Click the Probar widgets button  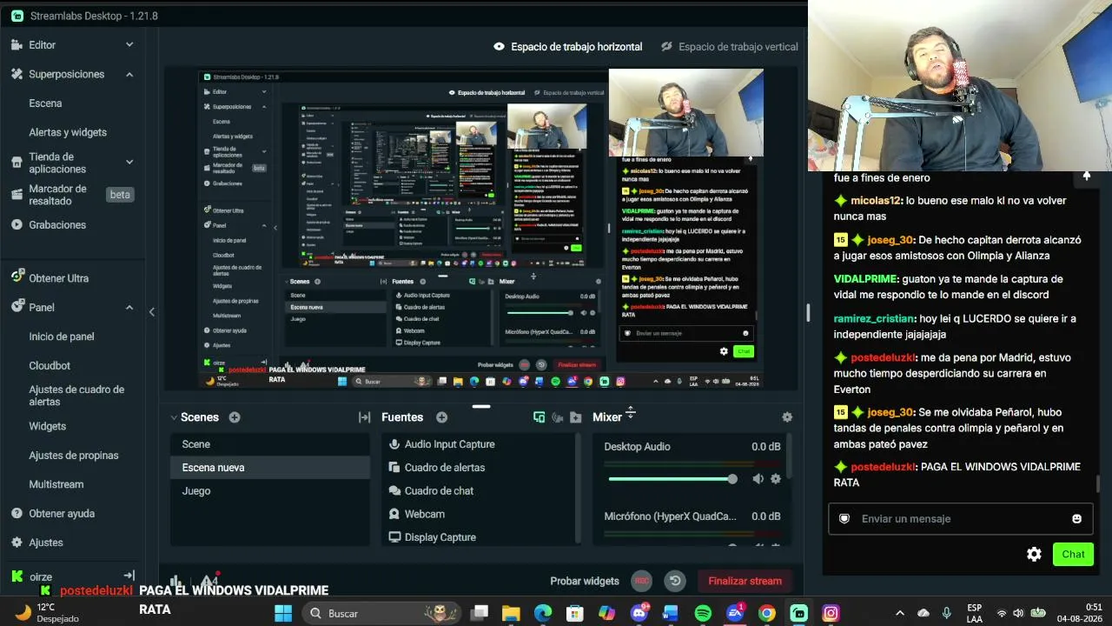coord(585,581)
